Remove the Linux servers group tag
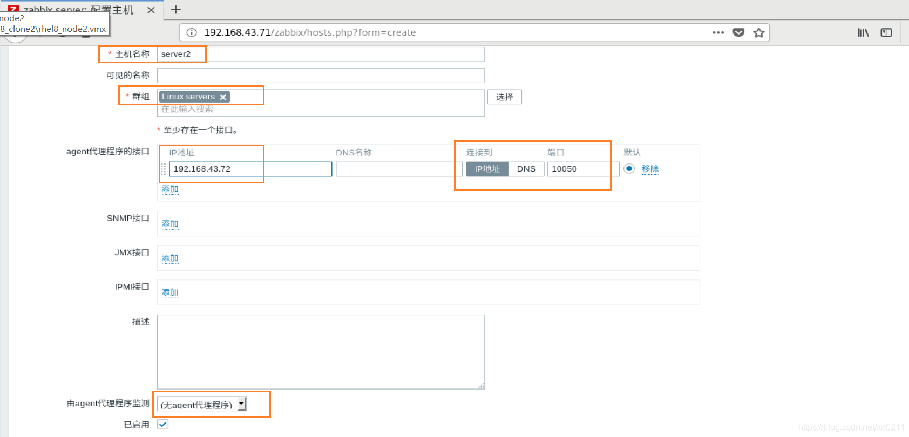909x437 pixels. [x=223, y=97]
